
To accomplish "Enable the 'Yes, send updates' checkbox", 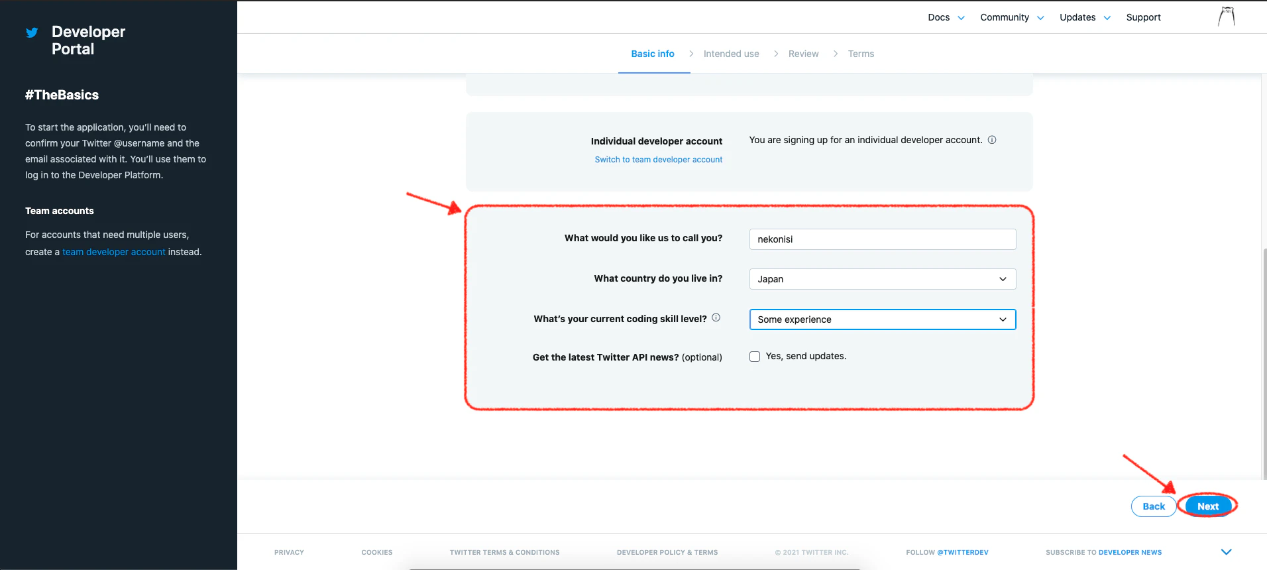I will (x=755, y=357).
